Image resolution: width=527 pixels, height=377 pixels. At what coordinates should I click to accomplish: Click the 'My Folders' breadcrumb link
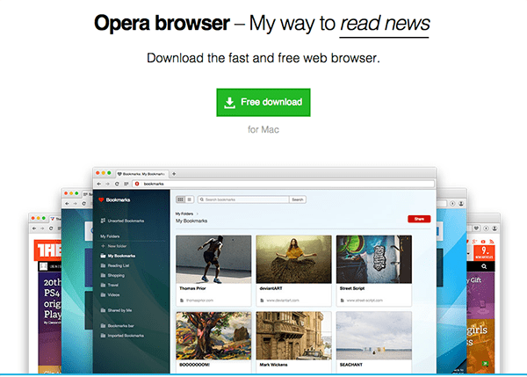[x=184, y=214]
